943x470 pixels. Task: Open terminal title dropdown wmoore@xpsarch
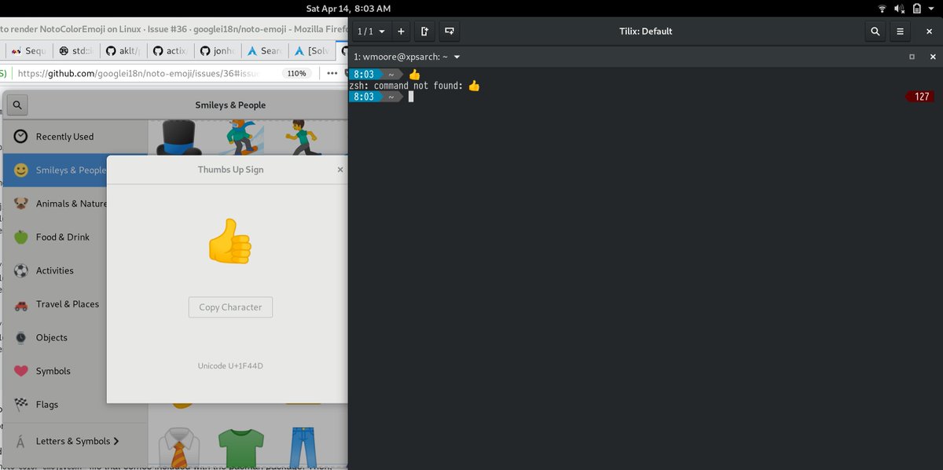[x=407, y=57]
